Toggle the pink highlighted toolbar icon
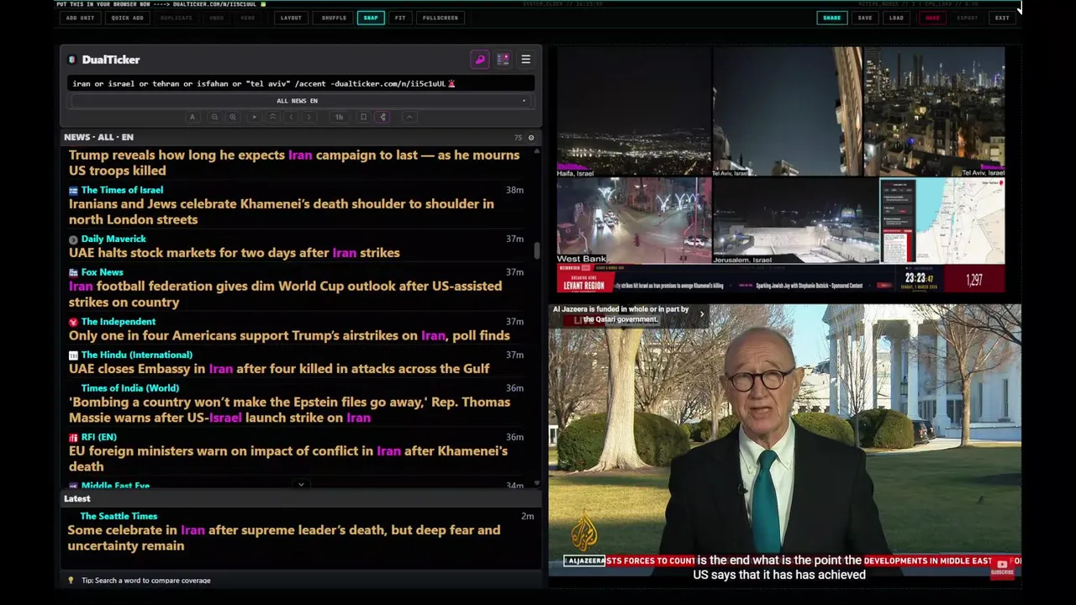 click(x=383, y=117)
